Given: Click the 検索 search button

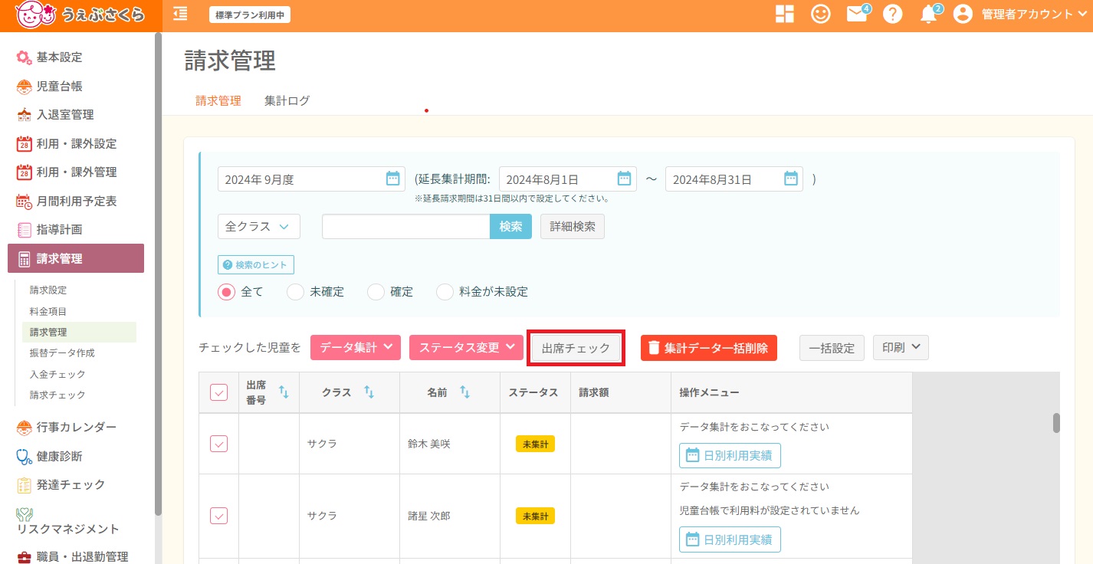Looking at the screenshot, I should click(x=510, y=227).
